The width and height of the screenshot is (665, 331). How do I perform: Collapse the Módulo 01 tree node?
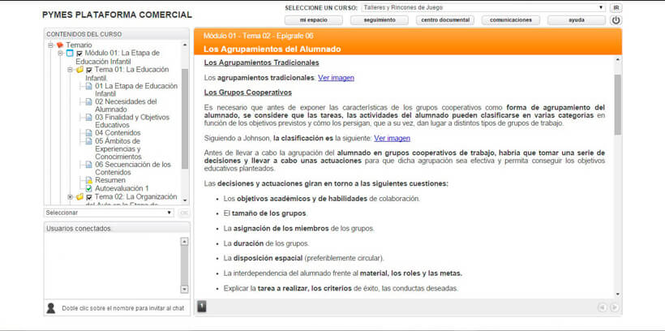(60, 54)
